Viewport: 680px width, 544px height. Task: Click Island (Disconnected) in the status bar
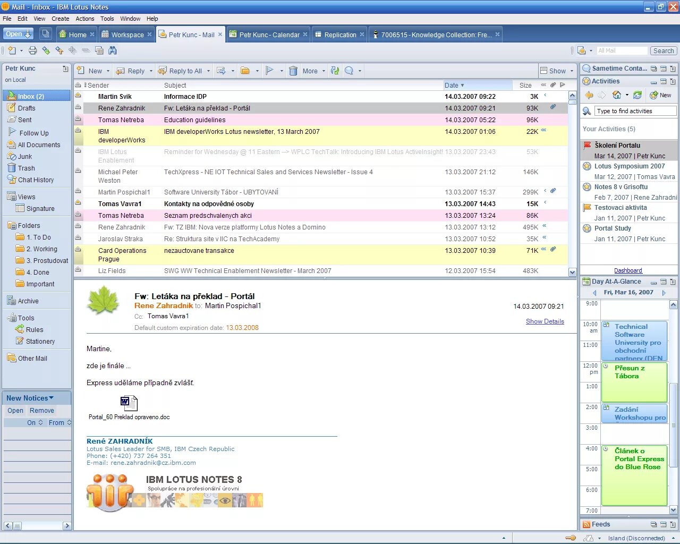point(636,538)
